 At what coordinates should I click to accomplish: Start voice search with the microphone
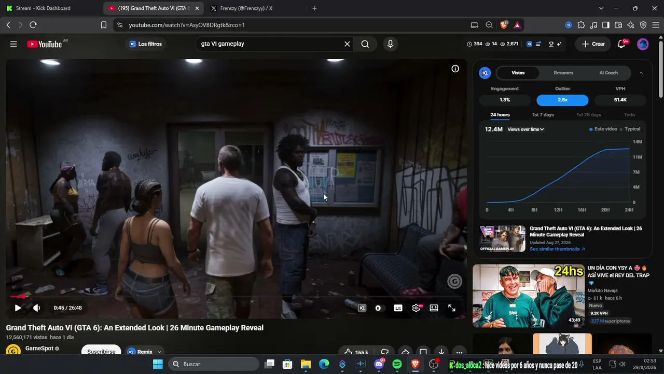391,44
